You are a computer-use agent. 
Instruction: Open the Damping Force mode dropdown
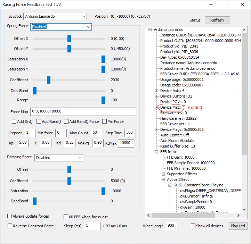pyautogui.click(x=59, y=158)
